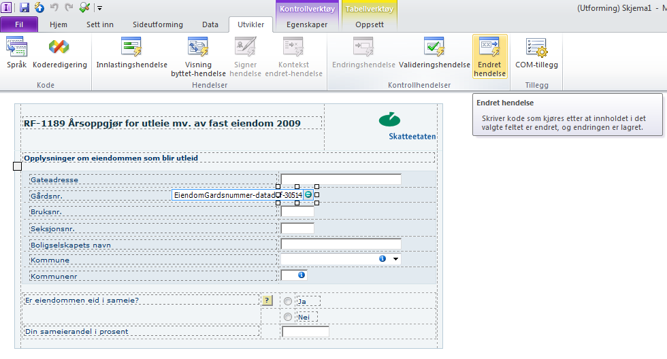Click the Gårdsnr. label

(46, 196)
